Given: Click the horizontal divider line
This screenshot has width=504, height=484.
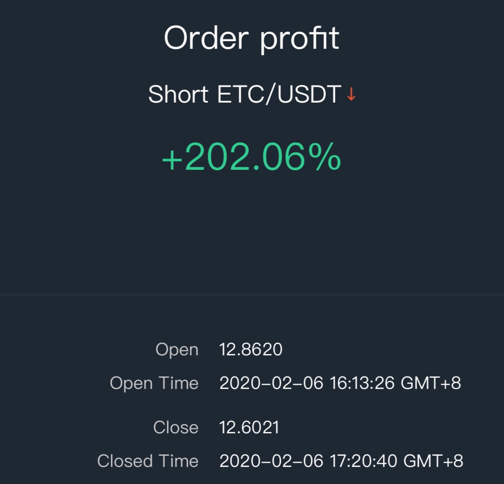Looking at the screenshot, I should click(252, 294).
